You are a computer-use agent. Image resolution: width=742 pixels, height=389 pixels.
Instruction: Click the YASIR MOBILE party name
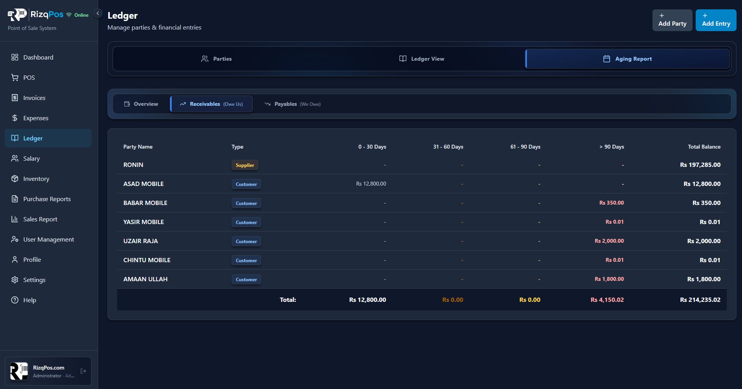144,222
